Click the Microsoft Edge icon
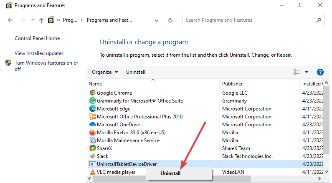 coord(92,109)
